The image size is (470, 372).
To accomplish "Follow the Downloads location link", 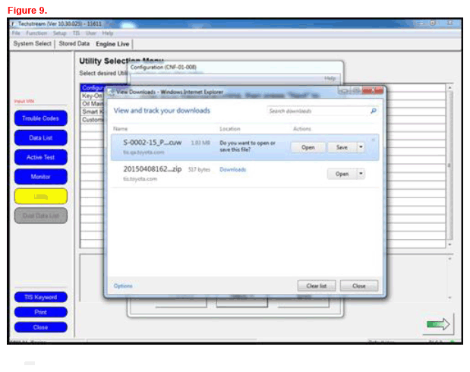I will click(x=232, y=169).
